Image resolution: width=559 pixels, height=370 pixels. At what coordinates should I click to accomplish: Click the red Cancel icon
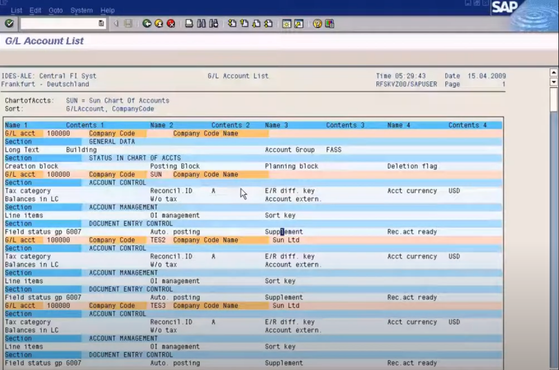pos(171,24)
